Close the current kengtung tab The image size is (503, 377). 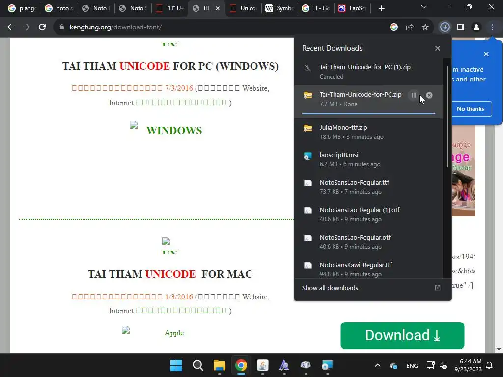pos(218,8)
